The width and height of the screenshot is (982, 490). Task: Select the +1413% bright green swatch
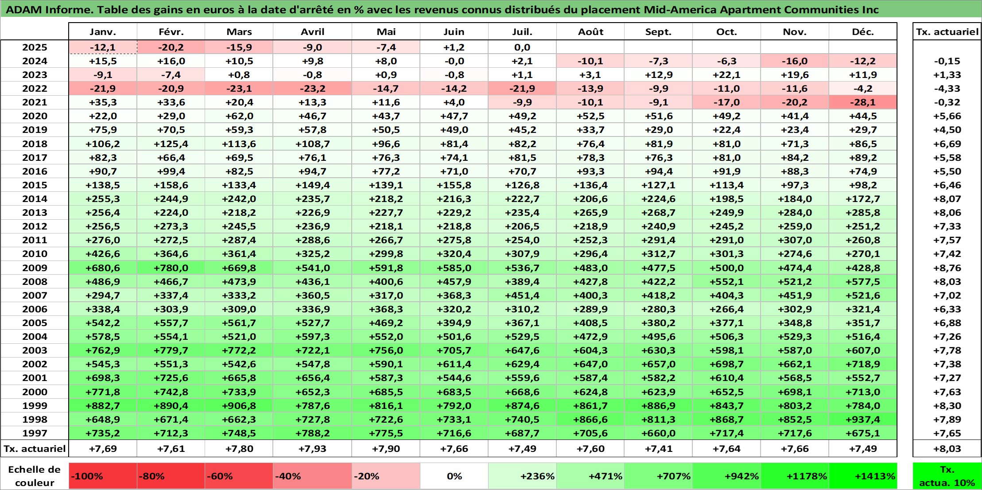click(x=863, y=476)
